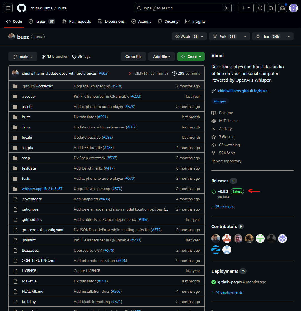
Task: Switch to the Discussions tab
Action: point(111,21)
